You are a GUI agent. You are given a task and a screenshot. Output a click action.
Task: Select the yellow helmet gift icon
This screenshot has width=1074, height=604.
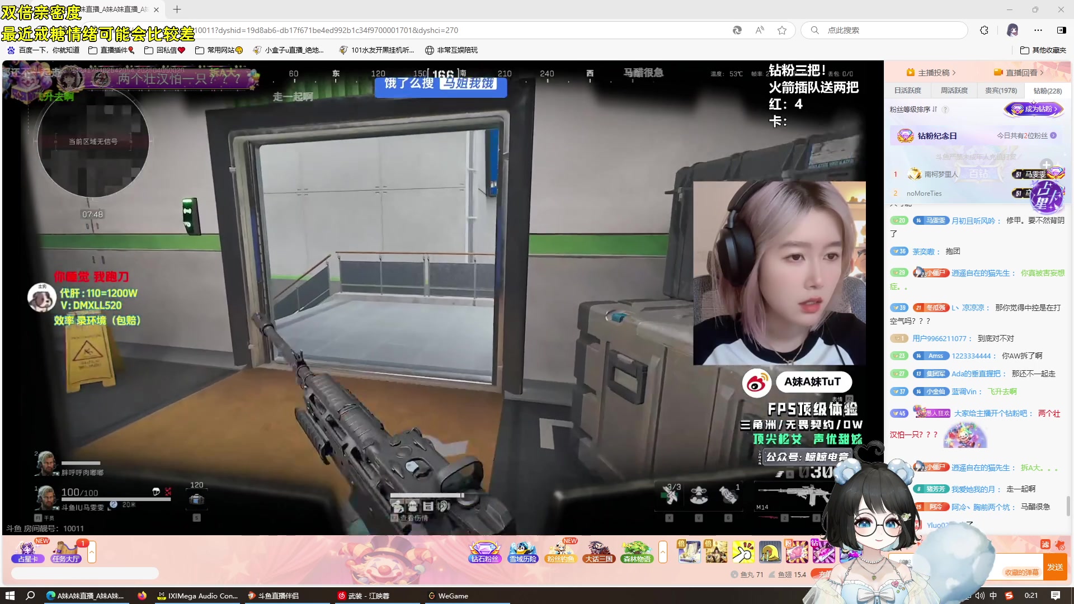point(770,552)
